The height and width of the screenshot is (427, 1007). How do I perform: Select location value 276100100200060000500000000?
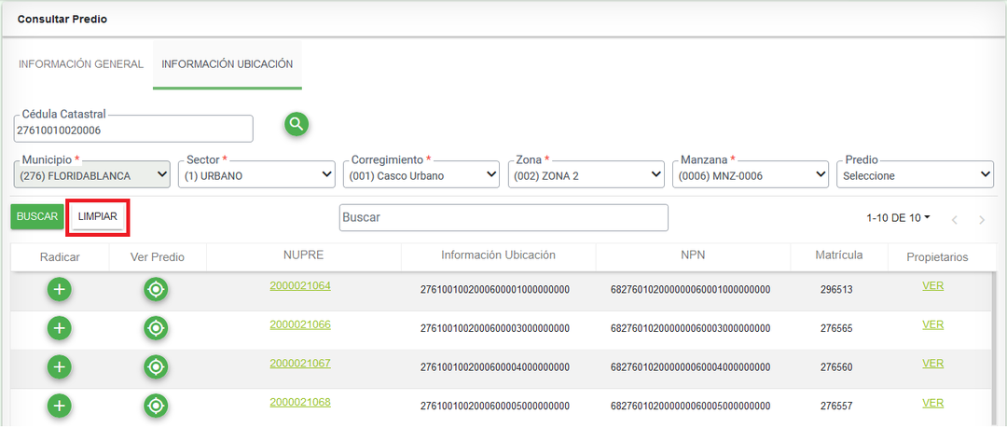(494, 406)
